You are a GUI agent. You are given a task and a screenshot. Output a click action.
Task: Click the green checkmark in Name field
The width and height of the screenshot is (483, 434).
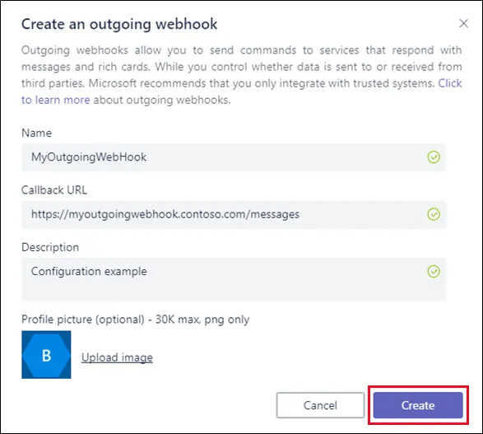434,157
